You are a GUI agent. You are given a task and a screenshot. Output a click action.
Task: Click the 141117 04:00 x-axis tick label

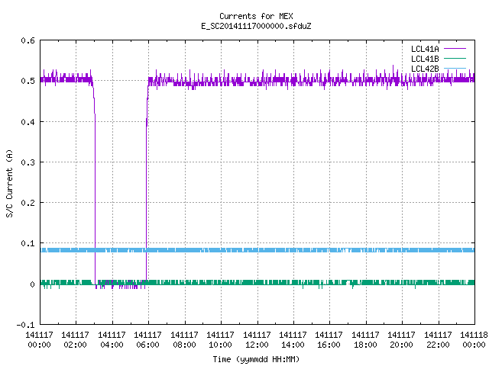tap(112, 340)
